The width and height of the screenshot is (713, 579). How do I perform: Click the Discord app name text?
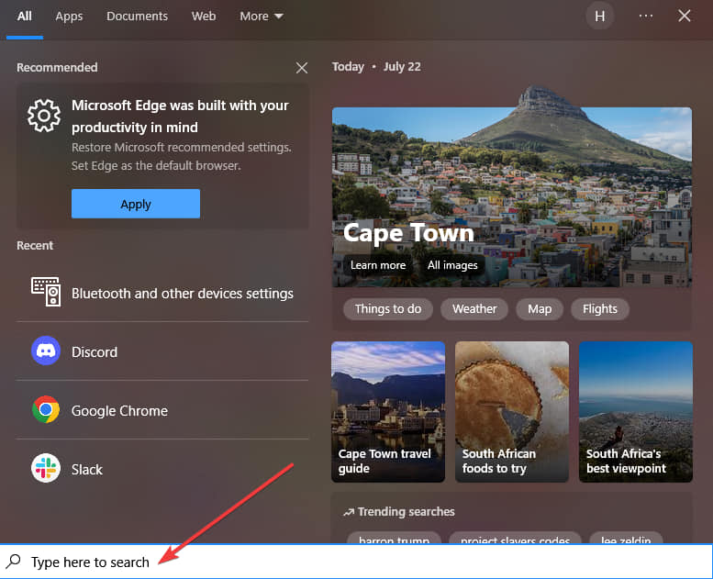point(95,352)
